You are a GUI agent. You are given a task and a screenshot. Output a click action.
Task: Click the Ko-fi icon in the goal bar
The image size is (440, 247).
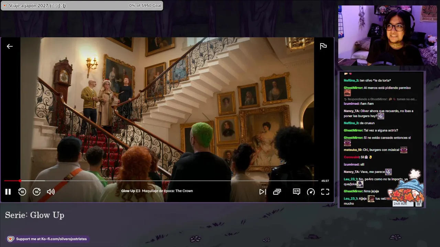tap(5, 5)
